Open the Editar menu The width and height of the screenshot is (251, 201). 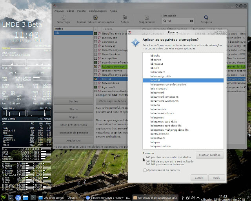click(x=71, y=11)
